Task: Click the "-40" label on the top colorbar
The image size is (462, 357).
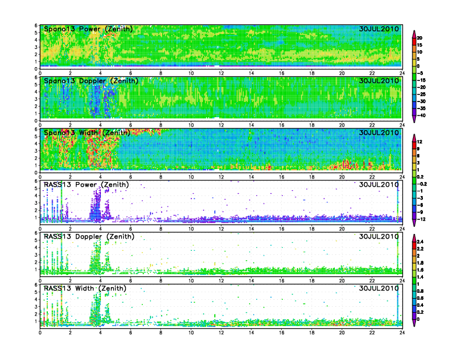Action: [421, 116]
